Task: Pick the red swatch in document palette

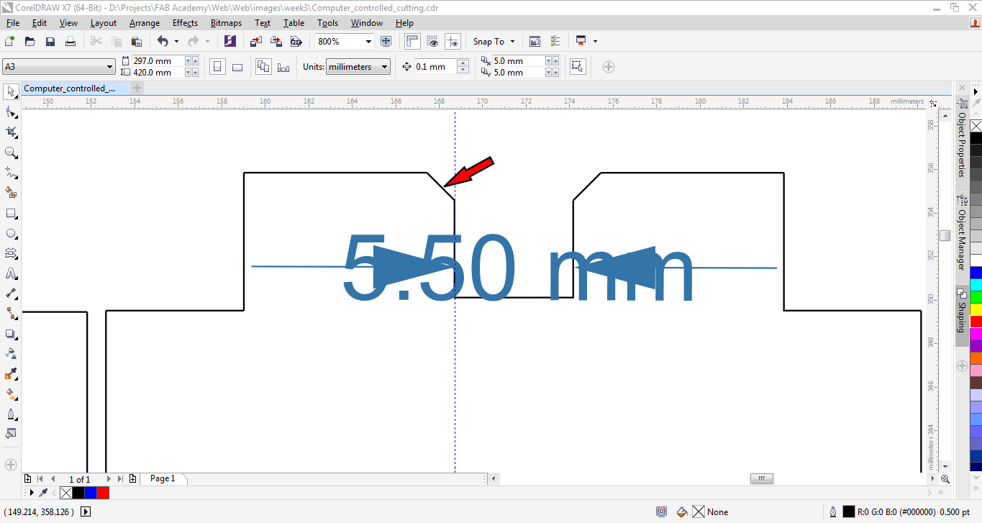Action: pyautogui.click(x=103, y=493)
